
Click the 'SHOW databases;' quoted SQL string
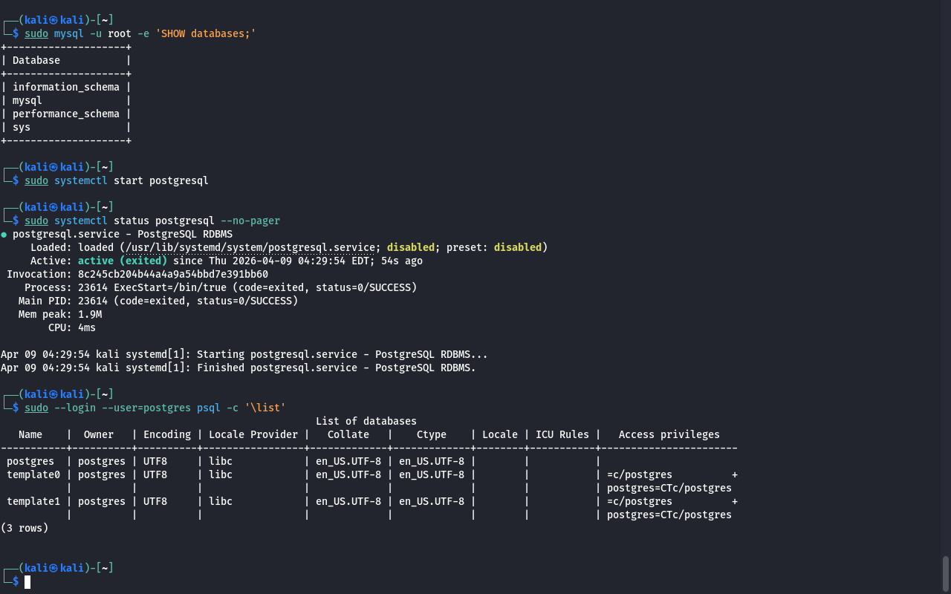coord(205,33)
